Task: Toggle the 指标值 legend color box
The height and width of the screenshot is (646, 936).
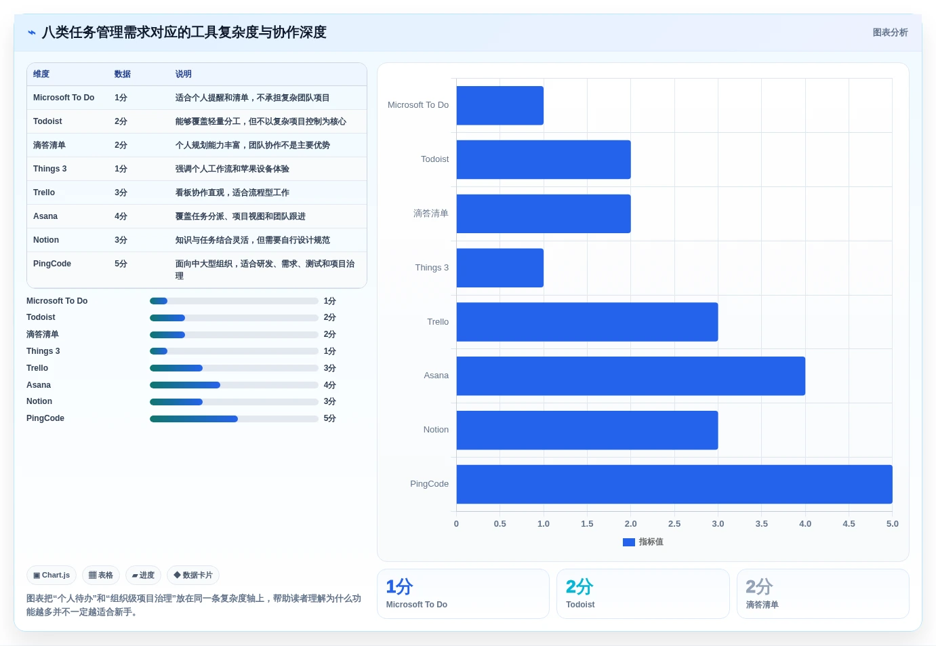Action: tap(628, 542)
